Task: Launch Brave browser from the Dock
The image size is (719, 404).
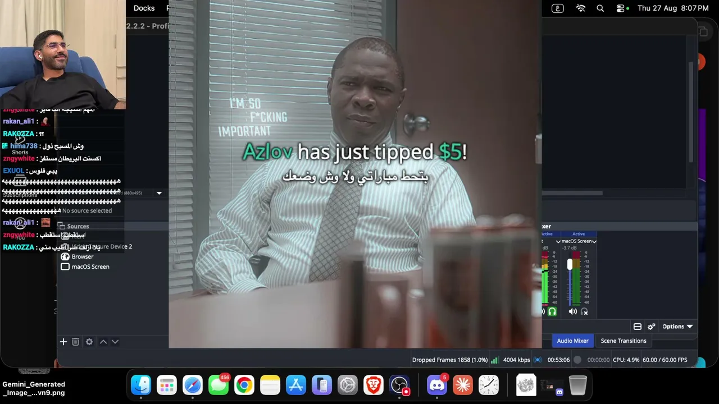Action: click(x=374, y=385)
